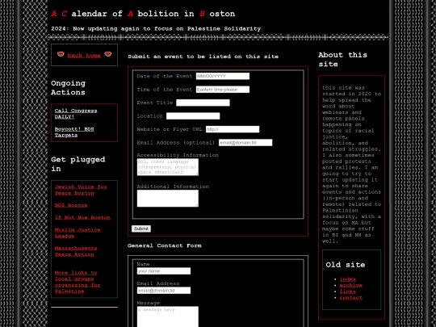This screenshot has width=436, height=327.
Task: Click the Old site heading
Action: (x=346, y=265)
